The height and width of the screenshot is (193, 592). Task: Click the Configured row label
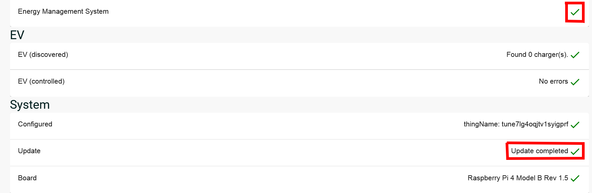tap(35, 124)
